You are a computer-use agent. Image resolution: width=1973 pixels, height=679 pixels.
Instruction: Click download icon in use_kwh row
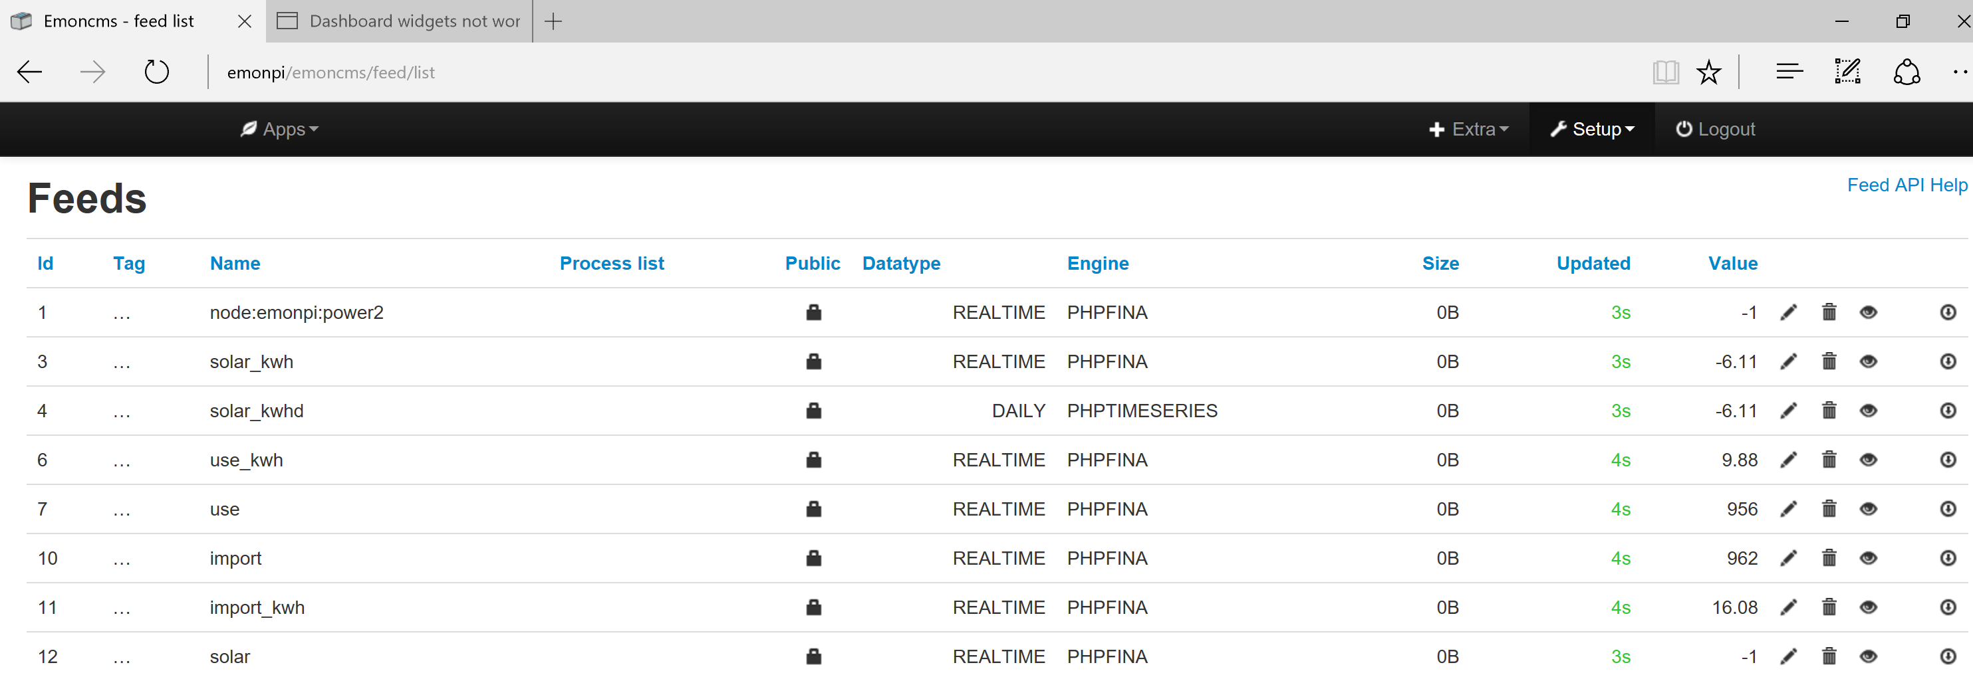point(1948,460)
